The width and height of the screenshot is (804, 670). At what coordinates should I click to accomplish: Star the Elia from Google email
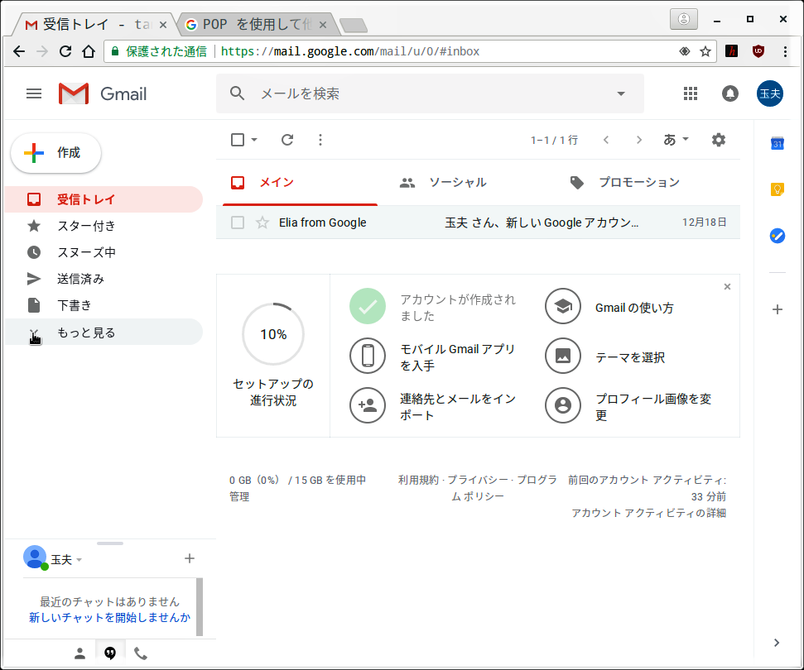(x=262, y=223)
